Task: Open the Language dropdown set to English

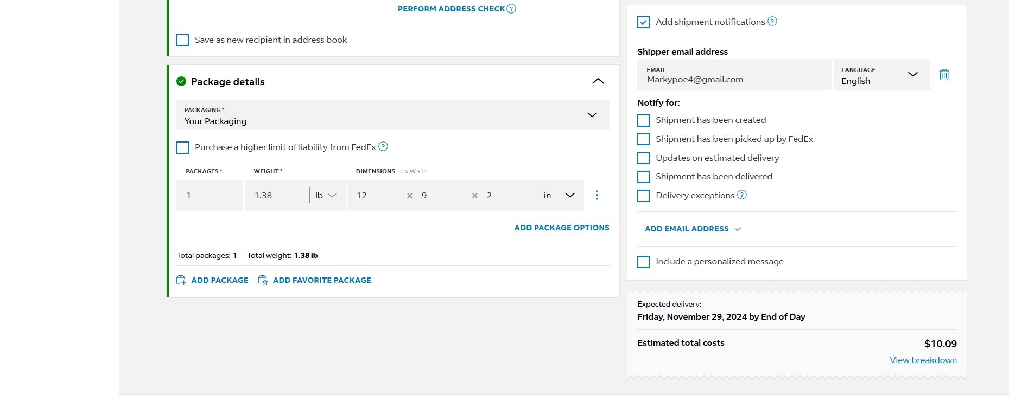Action: coord(882,75)
